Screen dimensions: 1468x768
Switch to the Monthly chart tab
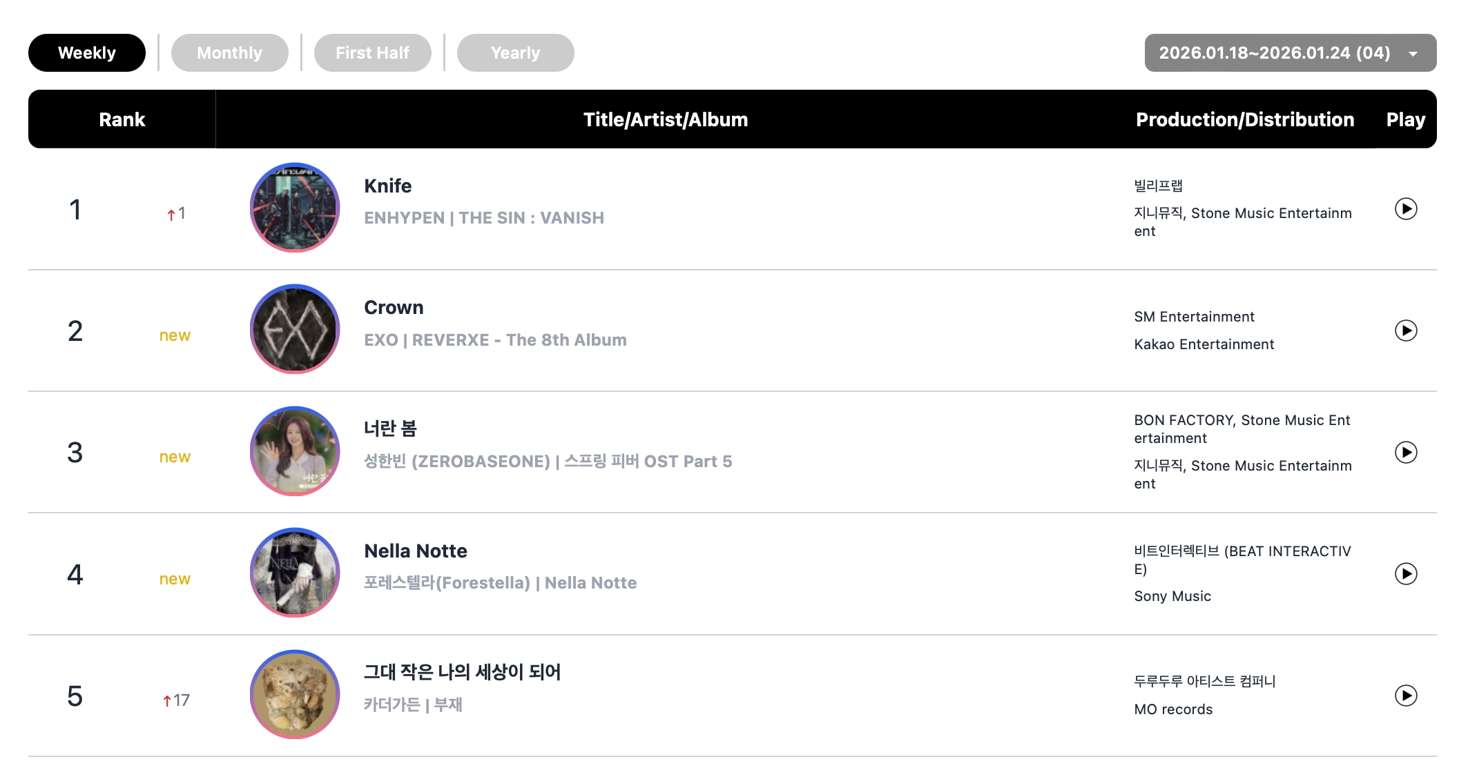point(229,53)
